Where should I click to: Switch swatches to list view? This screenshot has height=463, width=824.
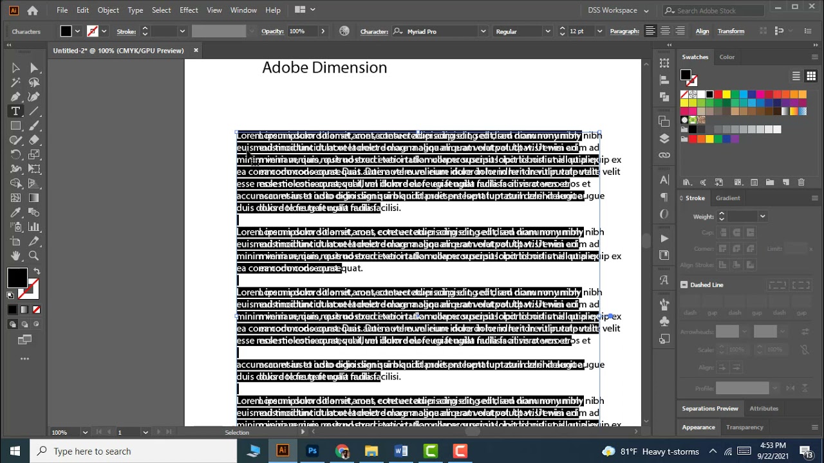pos(796,76)
